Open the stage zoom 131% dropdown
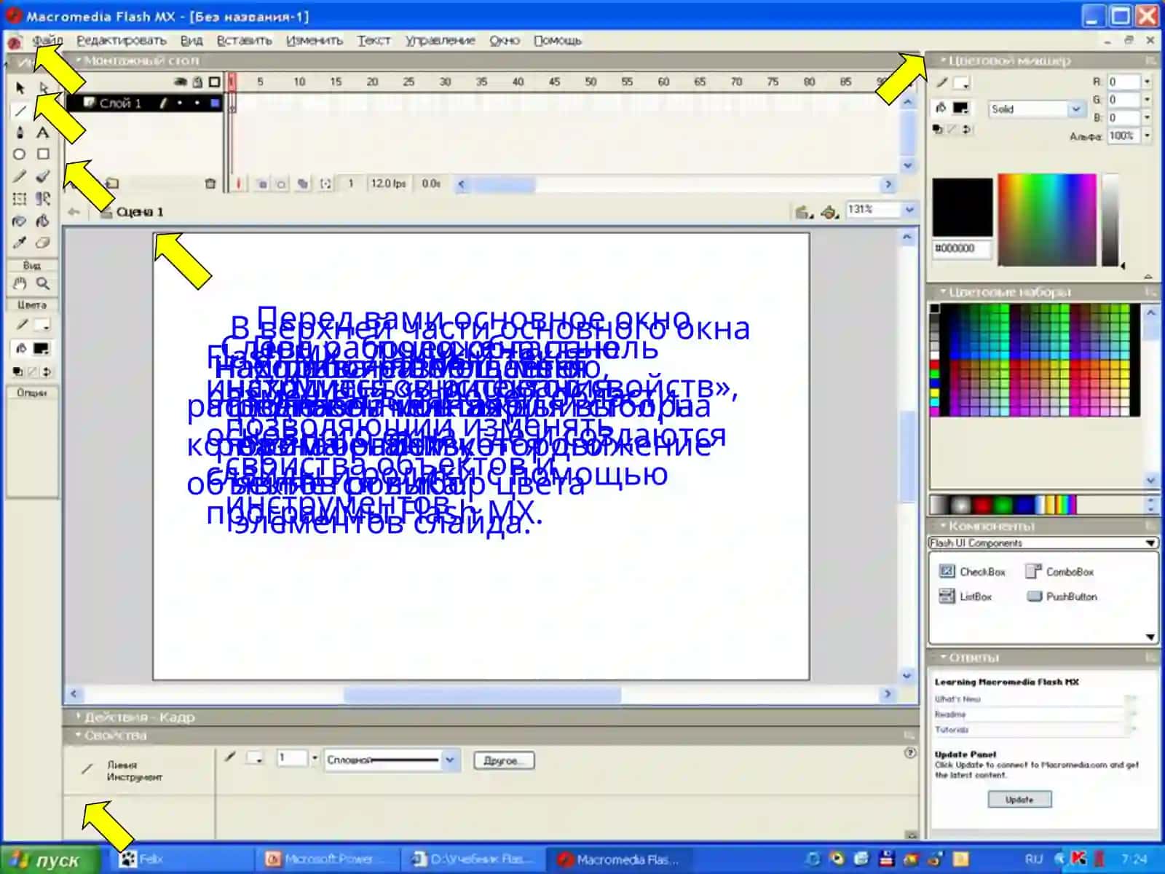This screenshot has width=1165, height=874. pos(909,210)
